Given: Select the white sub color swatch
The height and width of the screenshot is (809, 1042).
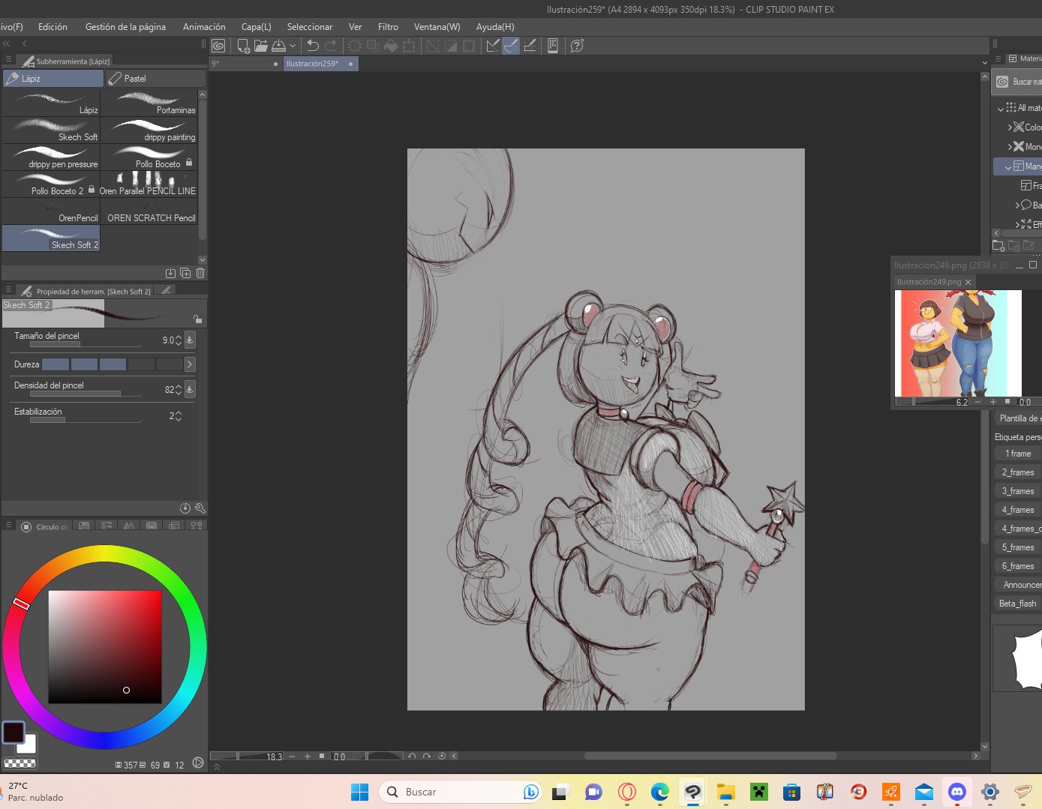Looking at the screenshot, I should [29, 745].
